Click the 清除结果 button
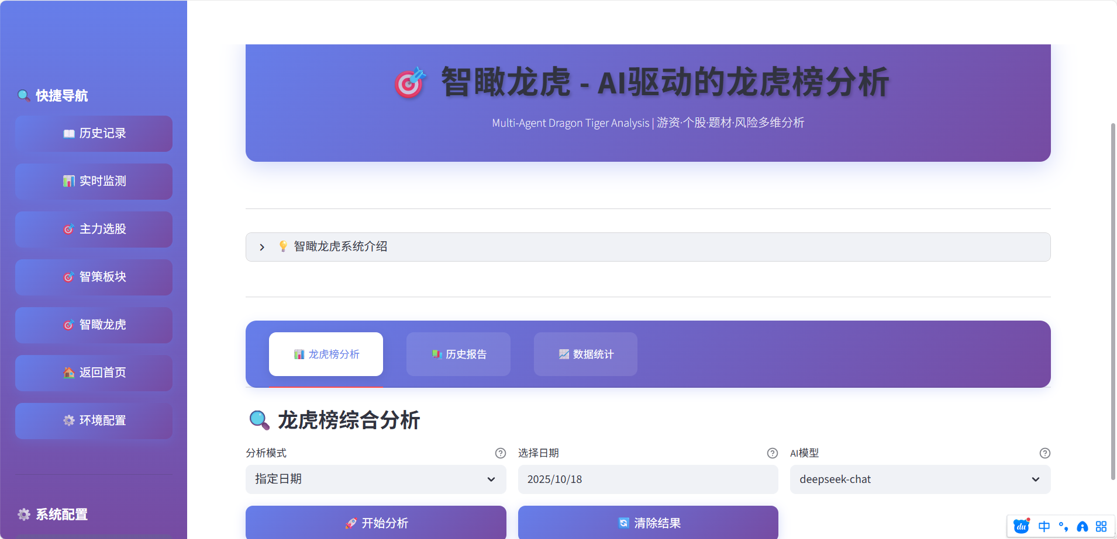1117x539 pixels. pyautogui.click(x=647, y=523)
